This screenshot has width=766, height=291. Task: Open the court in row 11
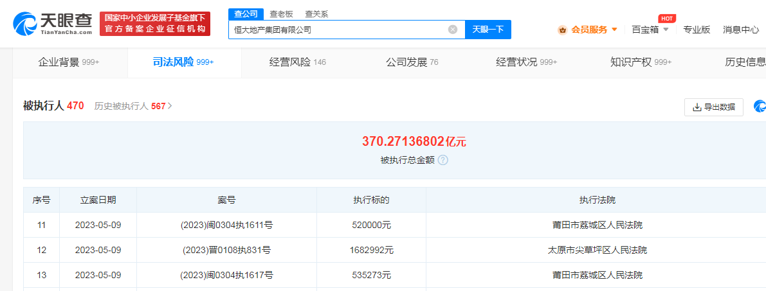[x=597, y=225]
